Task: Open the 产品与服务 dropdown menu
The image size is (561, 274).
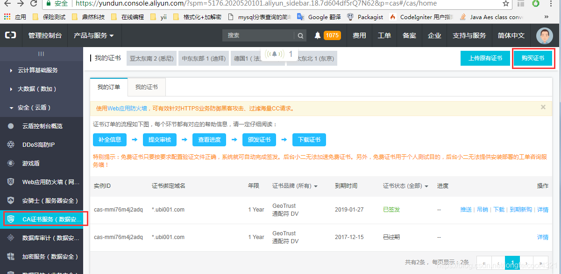Action: (93, 35)
